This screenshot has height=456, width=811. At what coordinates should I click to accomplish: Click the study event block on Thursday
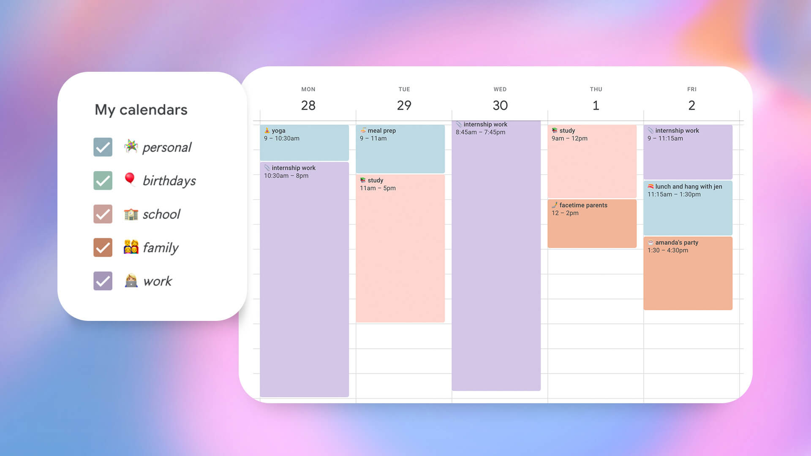[591, 161]
